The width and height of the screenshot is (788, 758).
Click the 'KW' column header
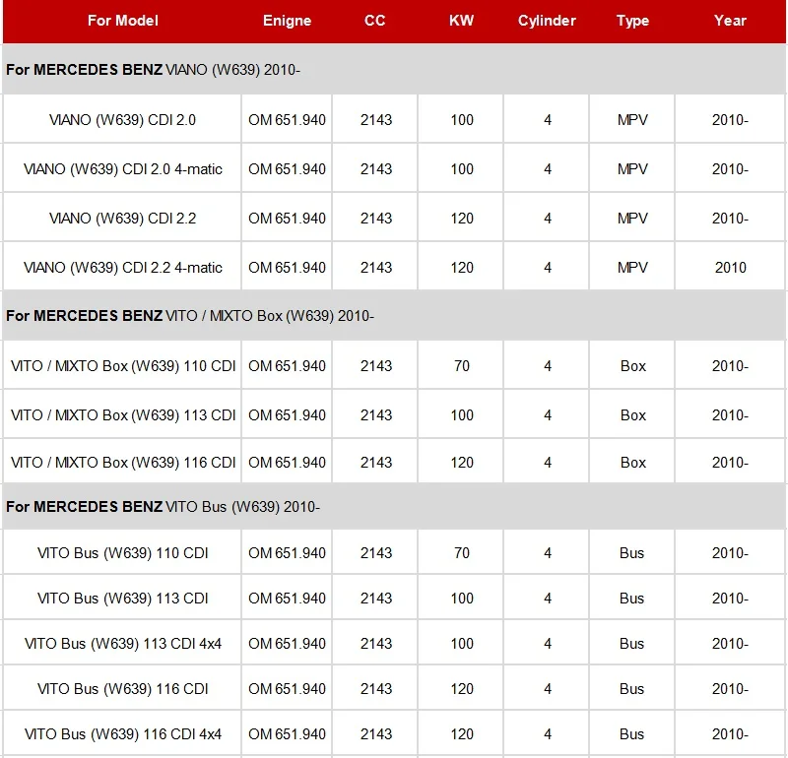461,21
